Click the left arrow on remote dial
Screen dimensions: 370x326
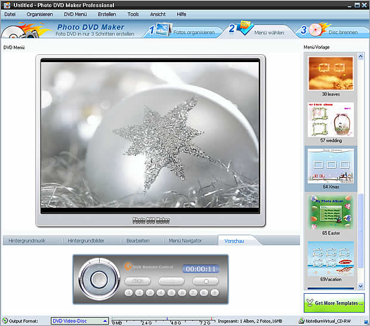pos(87,279)
